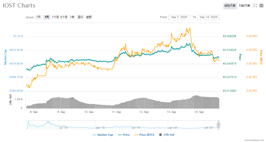
Task: Switch to logarithmic scale (对数尺度)
Action: pos(244,6)
